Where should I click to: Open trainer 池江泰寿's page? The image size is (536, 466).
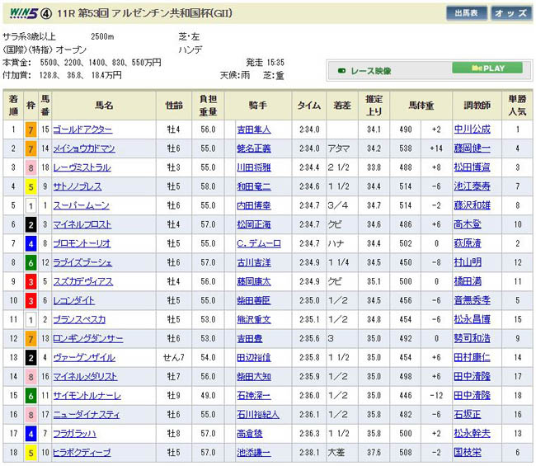pyautogui.click(x=472, y=186)
